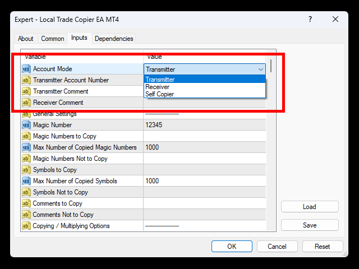Click the empty Receiver Comment value cell
The width and height of the screenshot is (359, 269).
click(204, 103)
